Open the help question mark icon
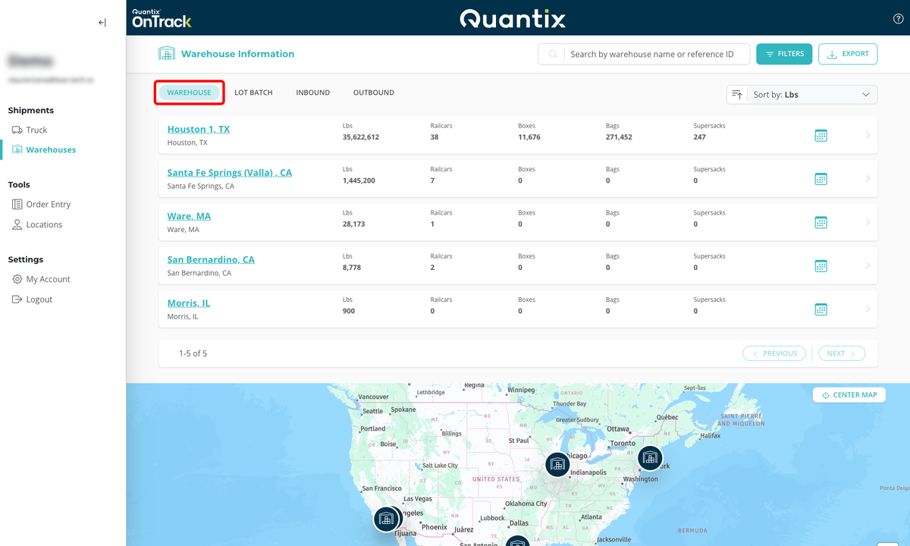This screenshot has width=910, height=546. (x=898, y=19)
